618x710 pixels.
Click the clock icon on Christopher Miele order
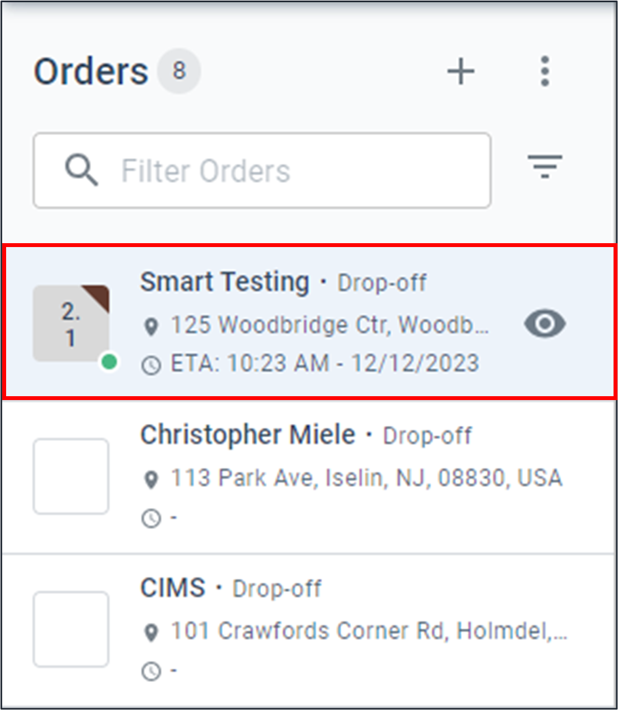click(151, 517)
